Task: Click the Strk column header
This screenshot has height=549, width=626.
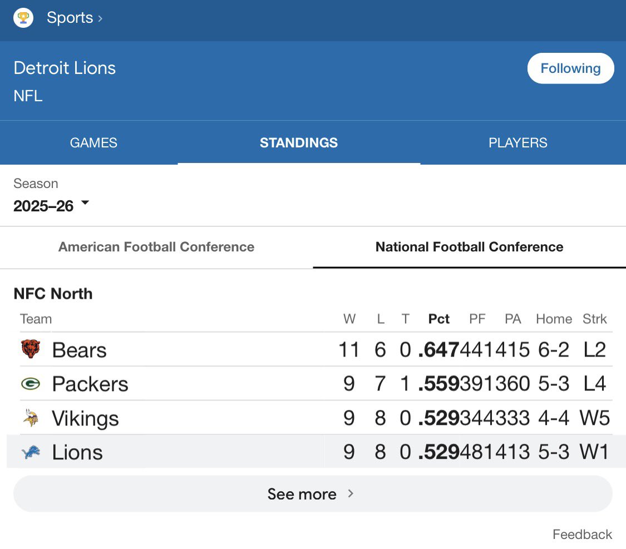Action: click(x=594, y=319)
